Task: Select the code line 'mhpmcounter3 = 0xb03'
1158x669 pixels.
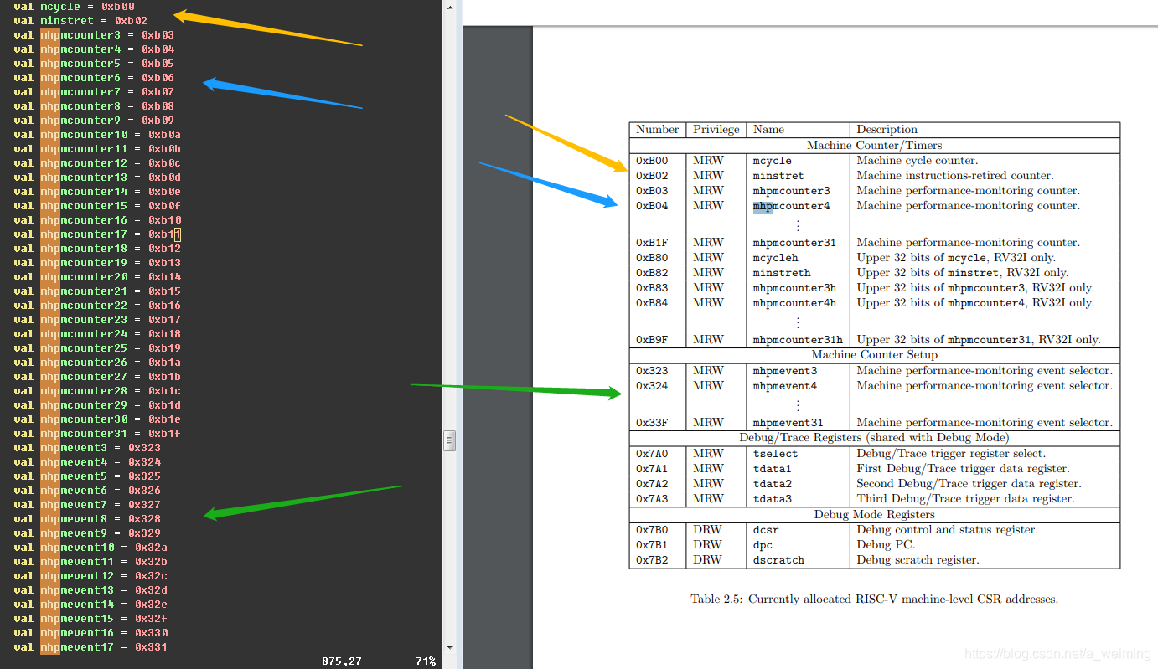Action: pos(107,35)
